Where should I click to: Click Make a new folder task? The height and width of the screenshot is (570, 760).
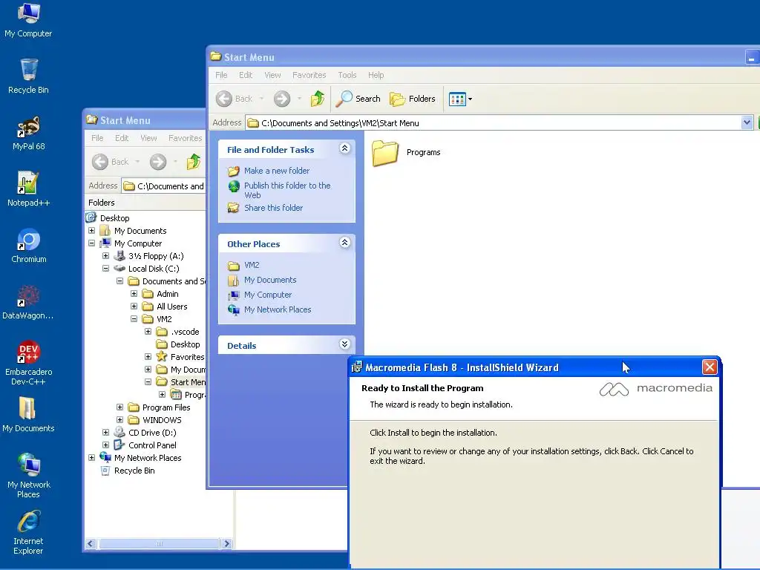276,171
